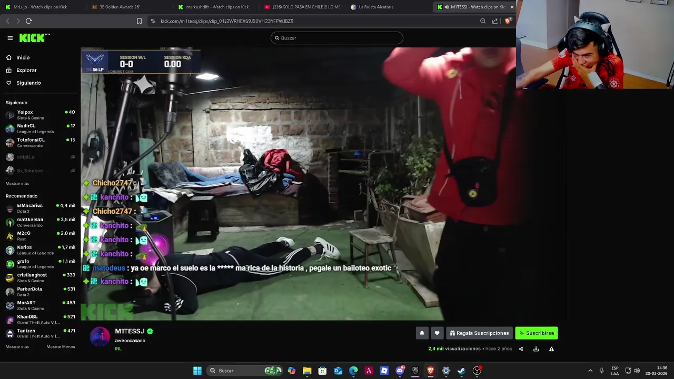Click the browser share icon in address bar
The width and height of the screenshot is (674, 379).
point(495,21)
